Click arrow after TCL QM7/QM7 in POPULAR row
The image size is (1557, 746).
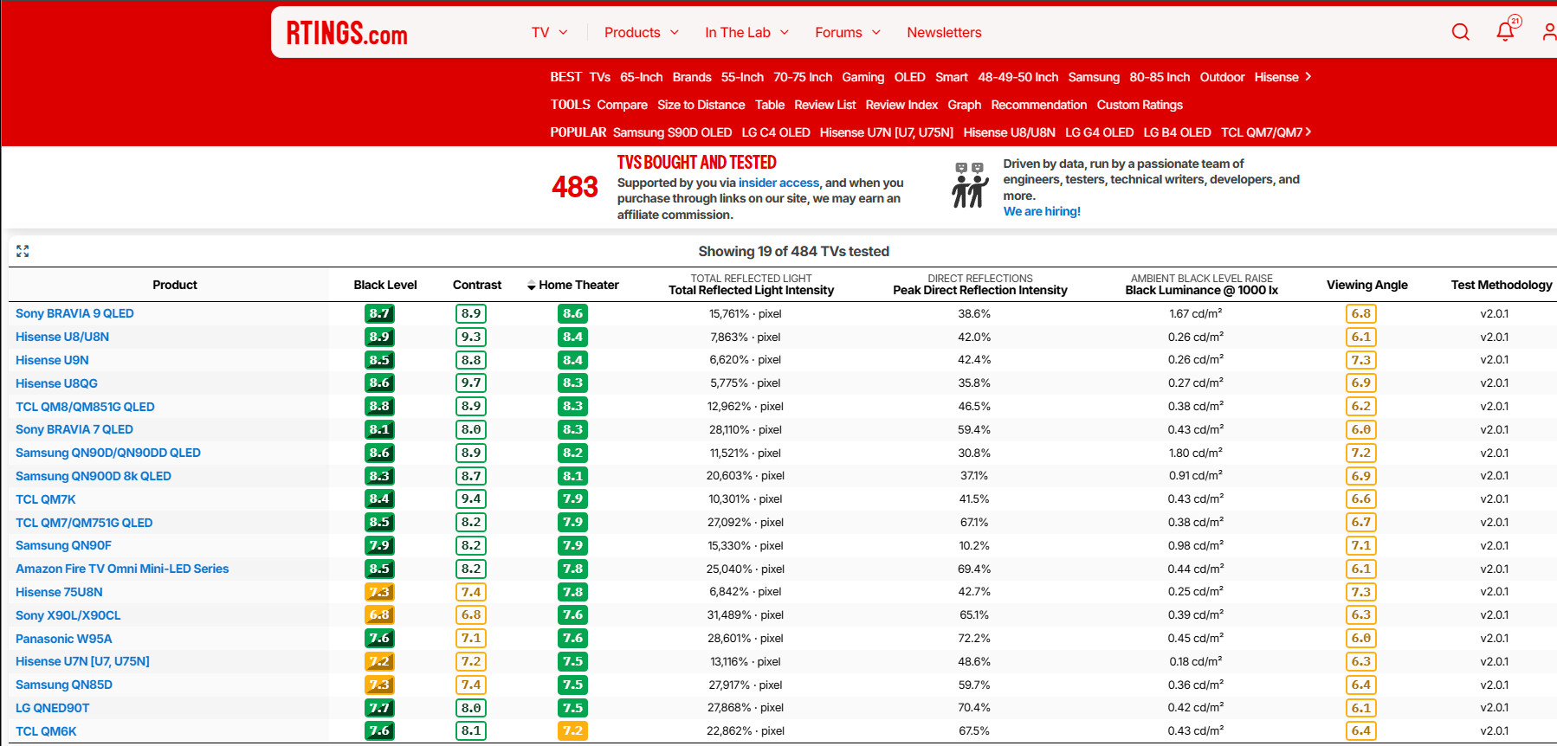point(1308,132)
